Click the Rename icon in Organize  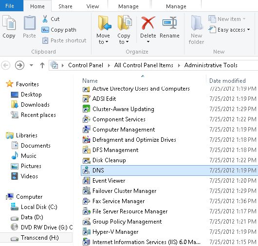click(169, 22)
